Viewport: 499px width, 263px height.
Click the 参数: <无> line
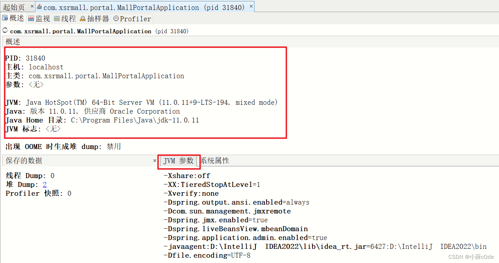pyautogui.click(x=24, y=85)
